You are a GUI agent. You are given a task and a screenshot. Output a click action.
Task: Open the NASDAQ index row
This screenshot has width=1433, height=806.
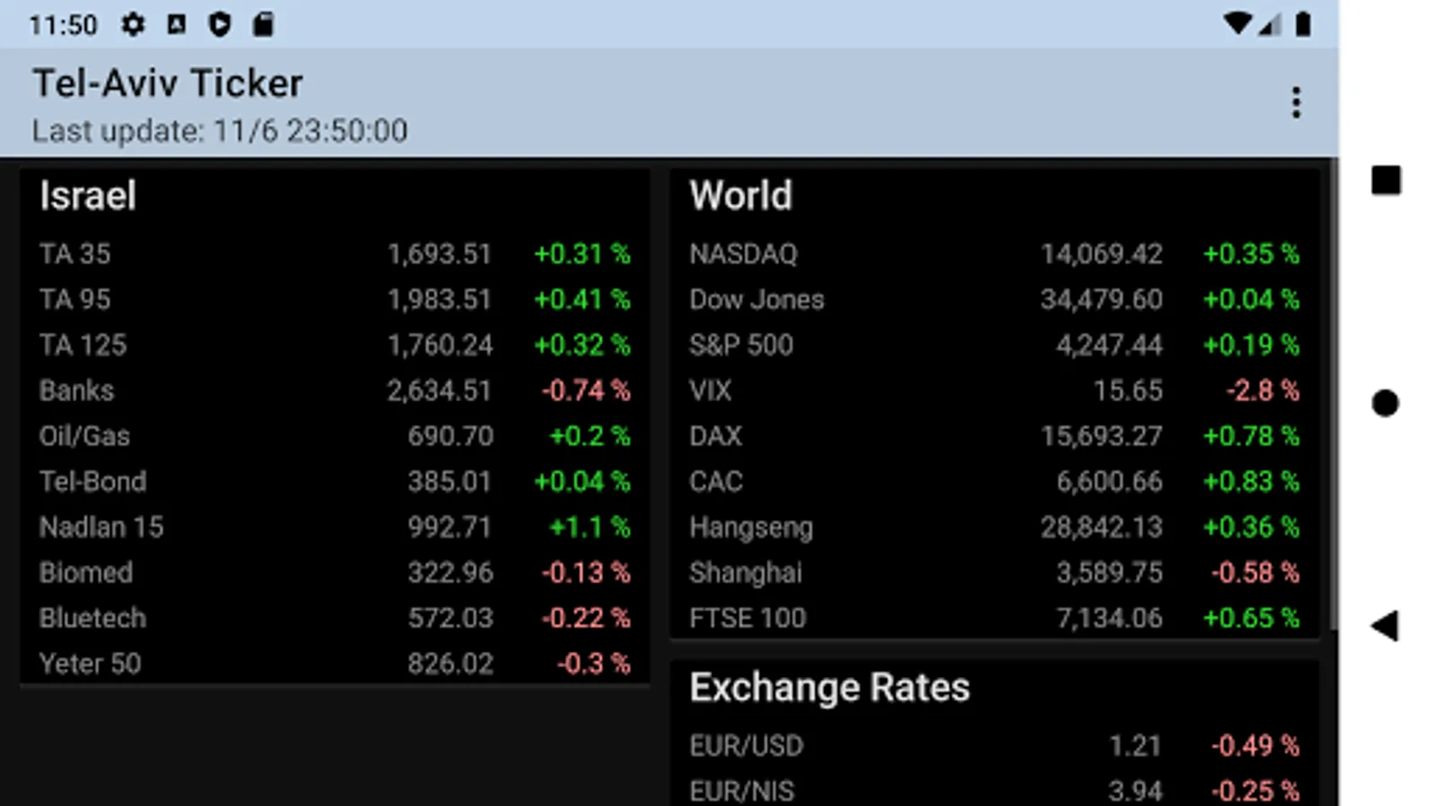[x=993, y=254]
